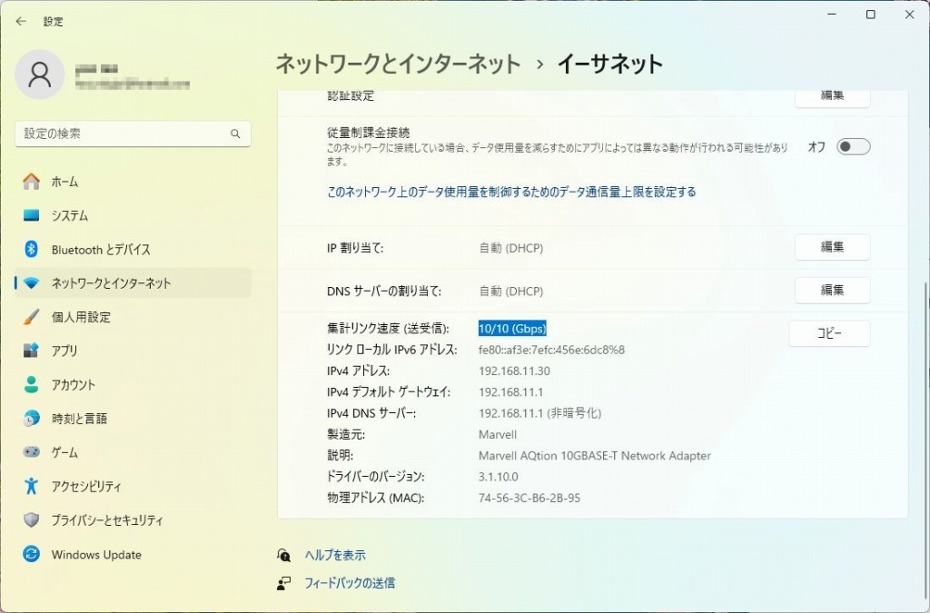
Task: Click the コピー button
Action: (x=829, y=334)
